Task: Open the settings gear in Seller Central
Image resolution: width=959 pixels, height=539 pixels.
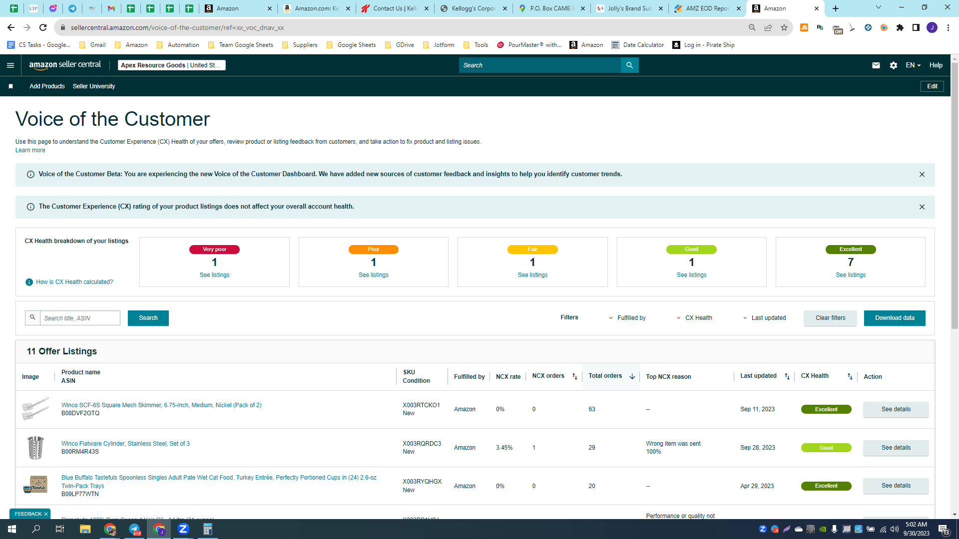Action: point(894,65)
